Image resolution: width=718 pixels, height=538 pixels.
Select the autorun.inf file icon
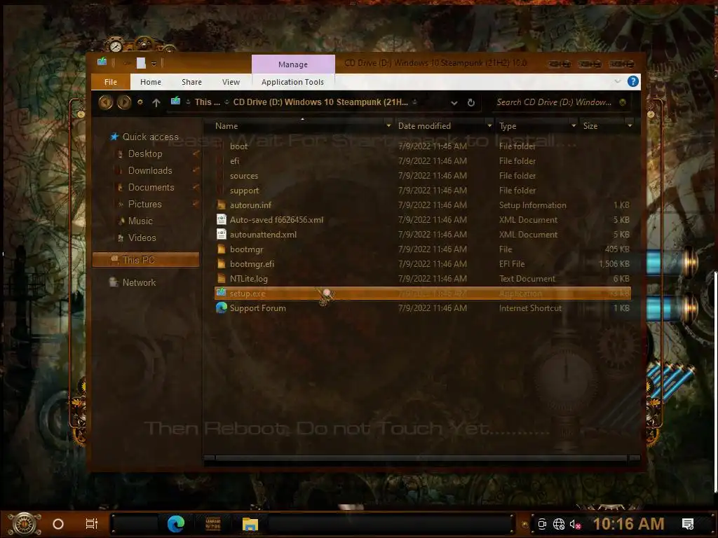pyautogui.click(x=222, y=205)
